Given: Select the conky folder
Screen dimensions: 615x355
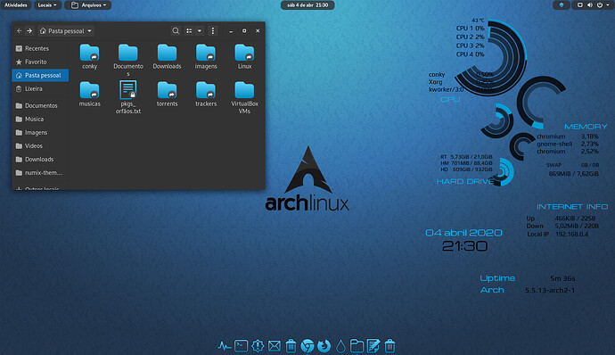Looking at the screenshot, I should coord(89,56).
